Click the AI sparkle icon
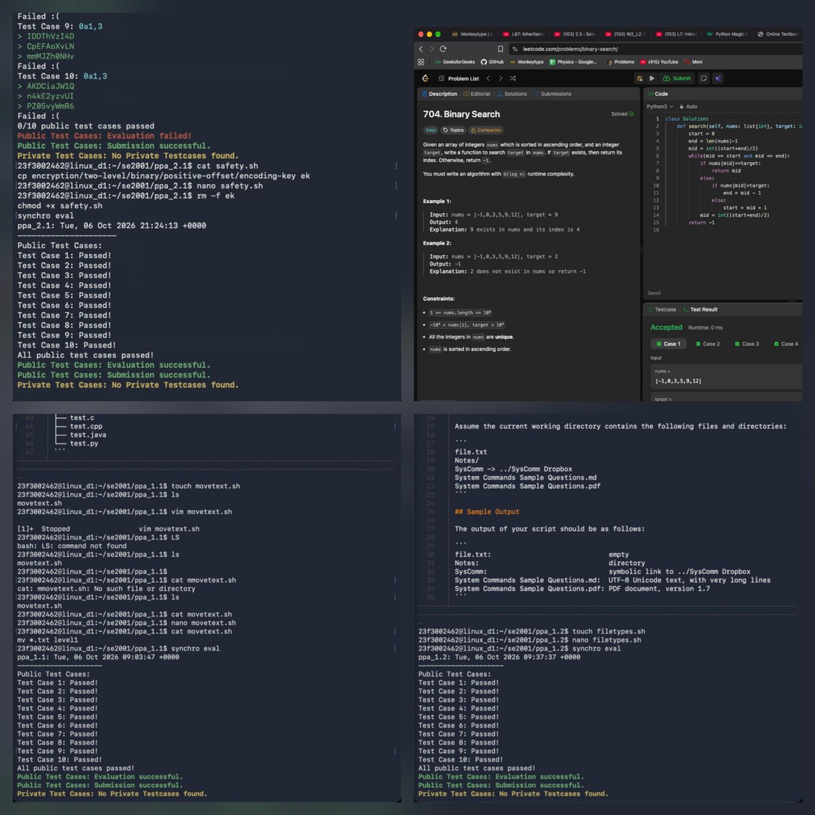Image resolution: width=815 pixels, height=815 pixels. [718, 78]
